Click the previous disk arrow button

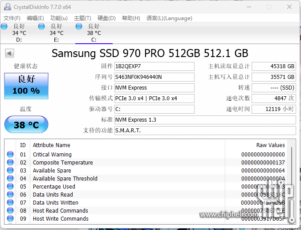coord(9,53)
